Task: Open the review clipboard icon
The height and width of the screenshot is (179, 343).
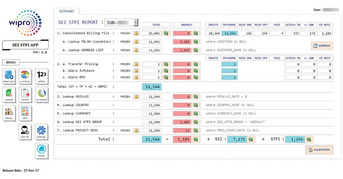Action: [x=25, y=95]
